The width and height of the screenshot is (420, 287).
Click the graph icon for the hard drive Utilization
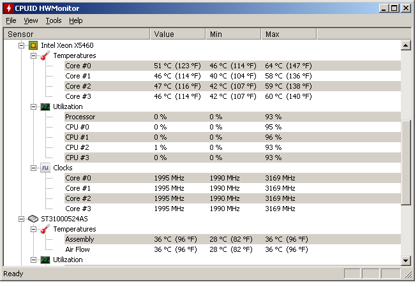tap(45, 260)
